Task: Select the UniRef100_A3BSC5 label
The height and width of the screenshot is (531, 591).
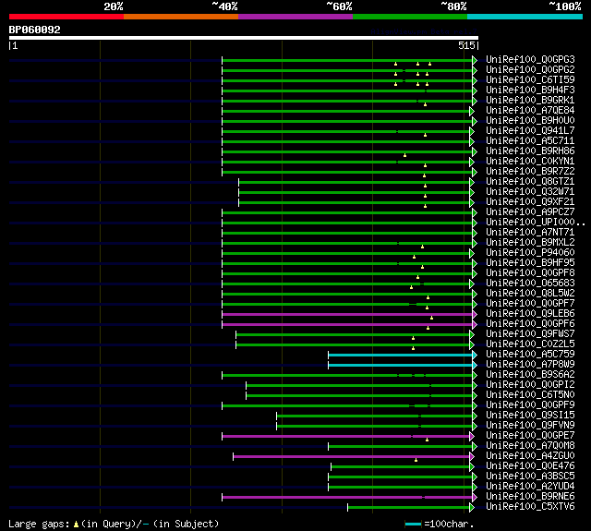Action: 530,477
